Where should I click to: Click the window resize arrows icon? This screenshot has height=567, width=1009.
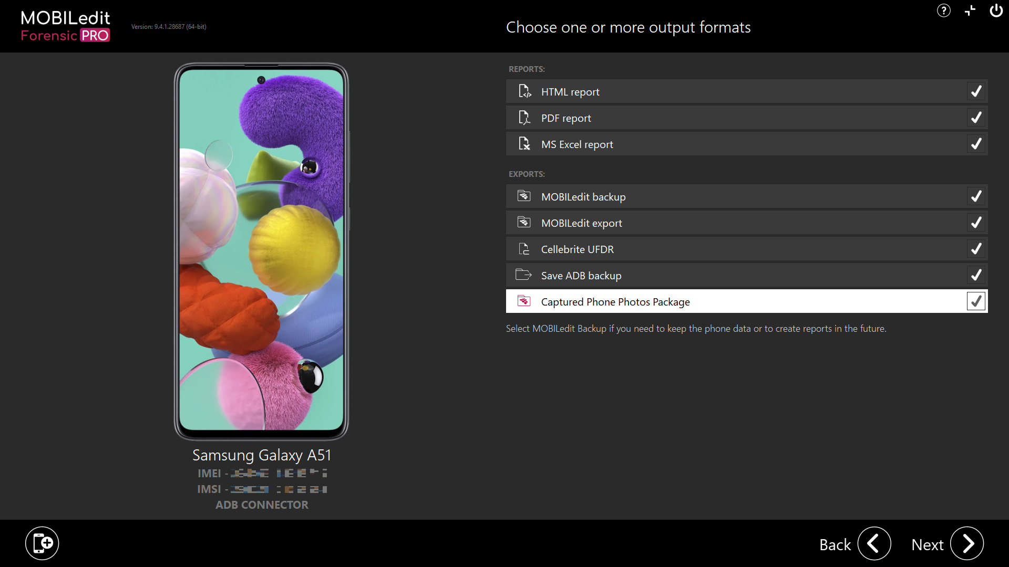970,10
